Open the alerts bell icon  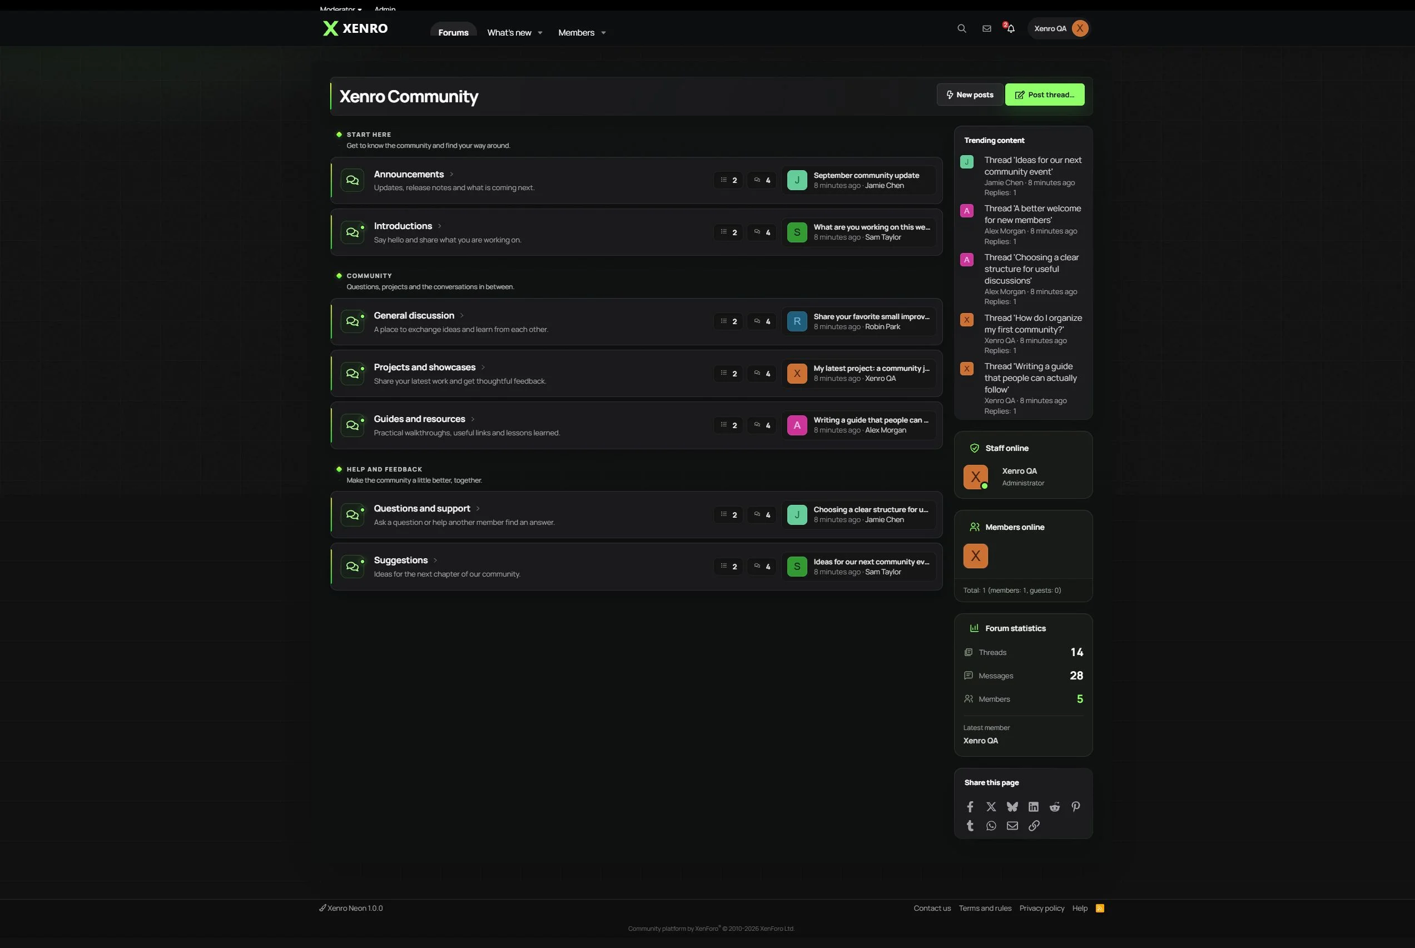click(1011, 28)
